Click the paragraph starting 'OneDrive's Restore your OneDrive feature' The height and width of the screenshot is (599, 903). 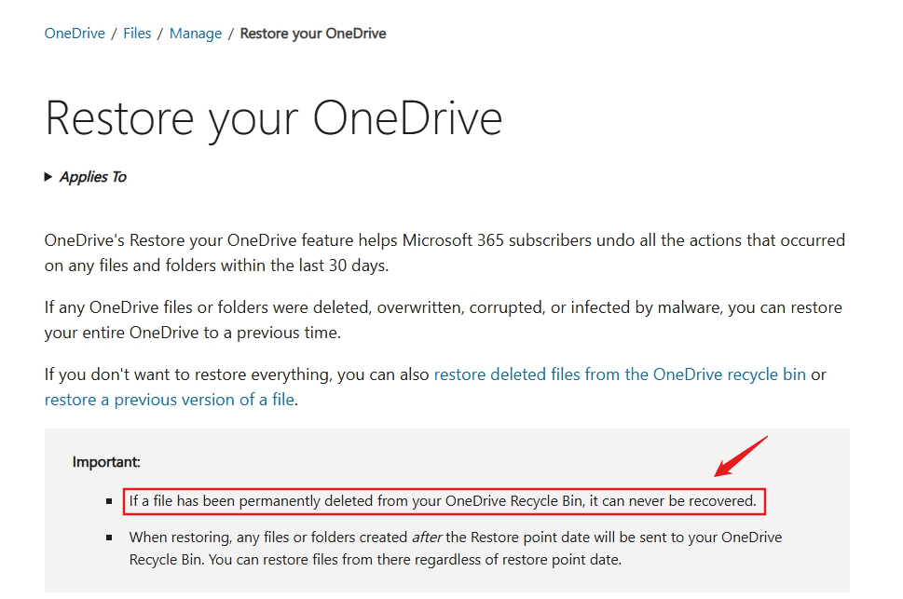click(x=445, y=252)
